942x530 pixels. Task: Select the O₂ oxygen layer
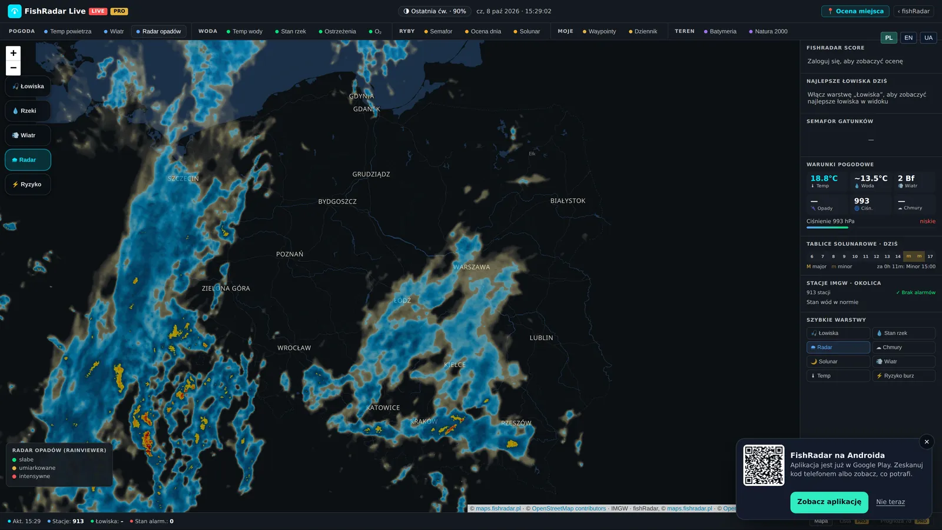[375, 32]
